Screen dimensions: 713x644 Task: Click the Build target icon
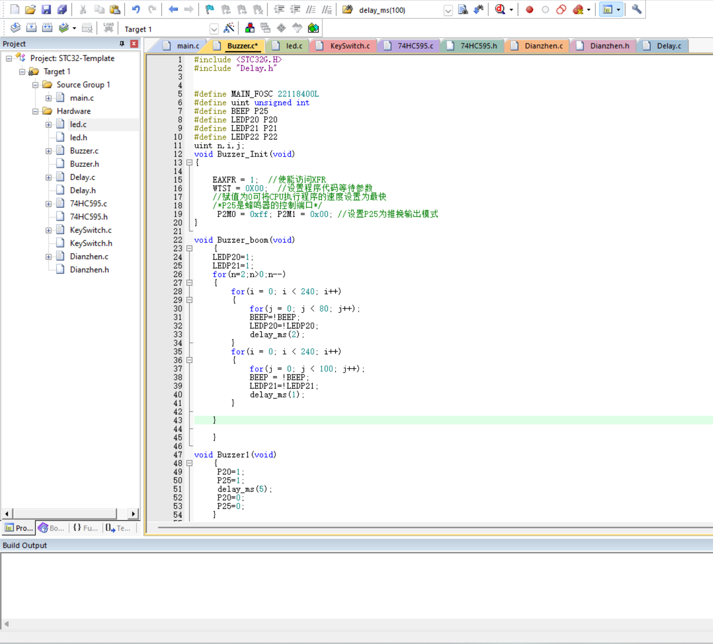(x=31, y=29)
